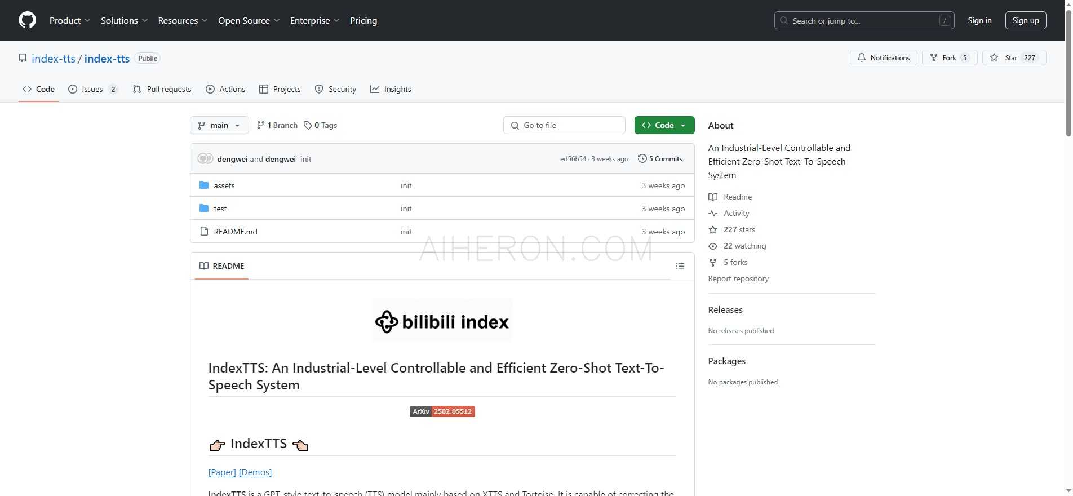Open the Packages heading link
This screenshot has height=496, width=1073.
click(x=726, y=361)
